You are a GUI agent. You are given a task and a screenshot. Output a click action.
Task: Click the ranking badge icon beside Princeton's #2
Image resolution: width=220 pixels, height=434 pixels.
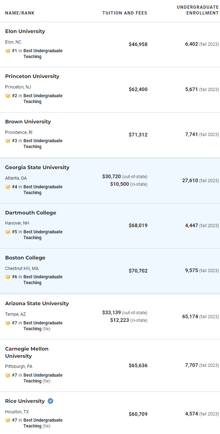pyautogui.click(x=8, y=96)
